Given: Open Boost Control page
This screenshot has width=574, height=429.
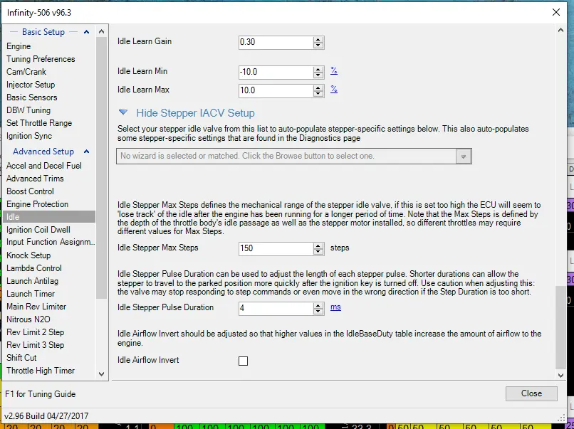Looking at the screenshot, I should point(30,191).
